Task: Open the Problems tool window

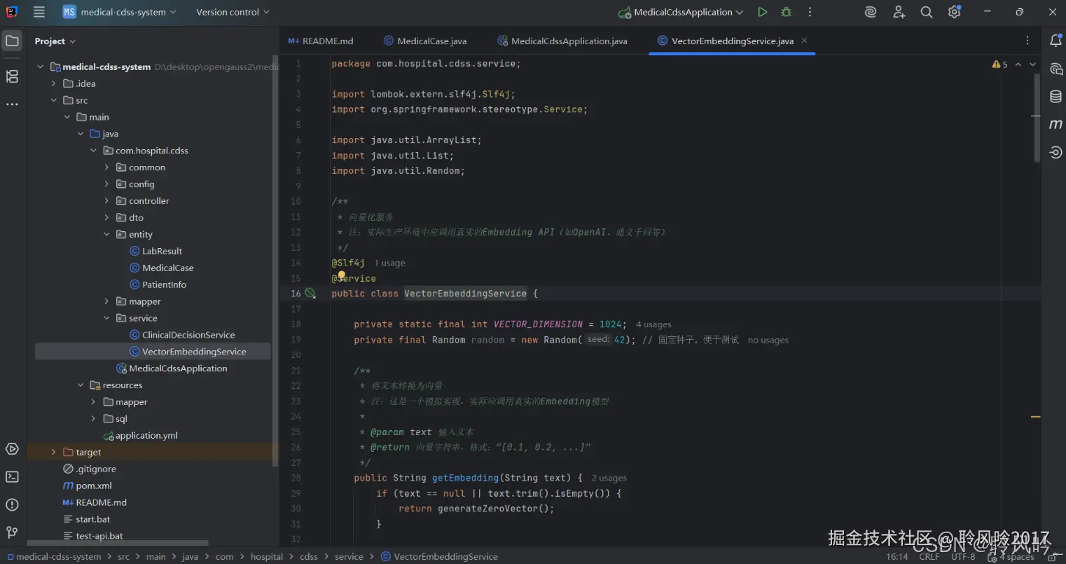Action: [x=12, y=505]
